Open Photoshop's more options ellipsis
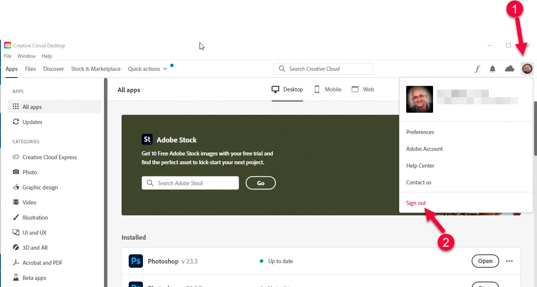This screenshot has width=537, height=287. 509,261
